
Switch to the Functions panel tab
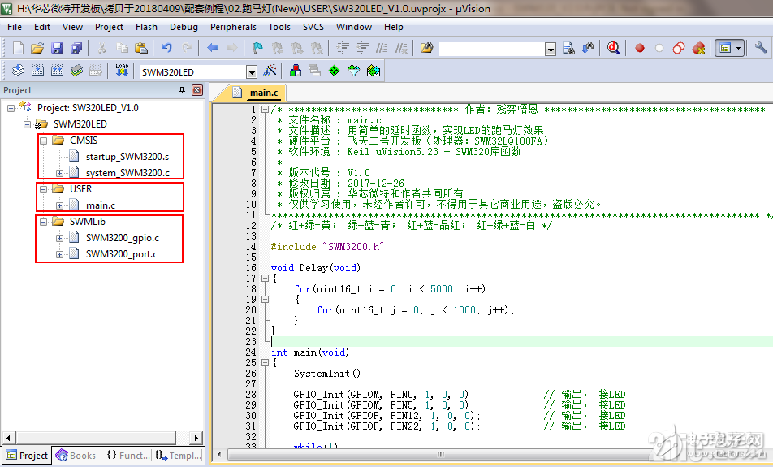(x=127, y=455)
